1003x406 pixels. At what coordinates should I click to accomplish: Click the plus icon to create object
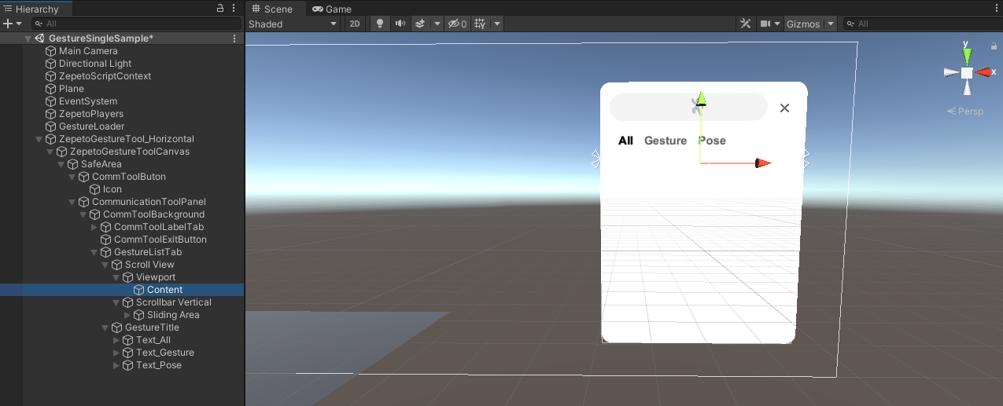[x=9, y=24]
